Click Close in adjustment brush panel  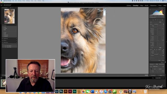pyautogui.click(x=163, y=60)
